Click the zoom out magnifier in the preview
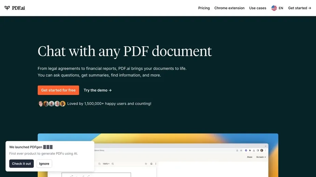Screen dimensions: 316x177 [x=99, y=164]
